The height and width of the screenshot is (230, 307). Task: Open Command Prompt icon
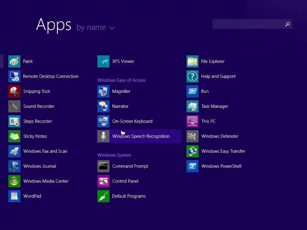103,166
